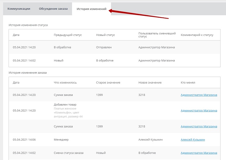This screenshot has height=160, width=226.
Task: Click the Новый статус column header
Action: 105,35
